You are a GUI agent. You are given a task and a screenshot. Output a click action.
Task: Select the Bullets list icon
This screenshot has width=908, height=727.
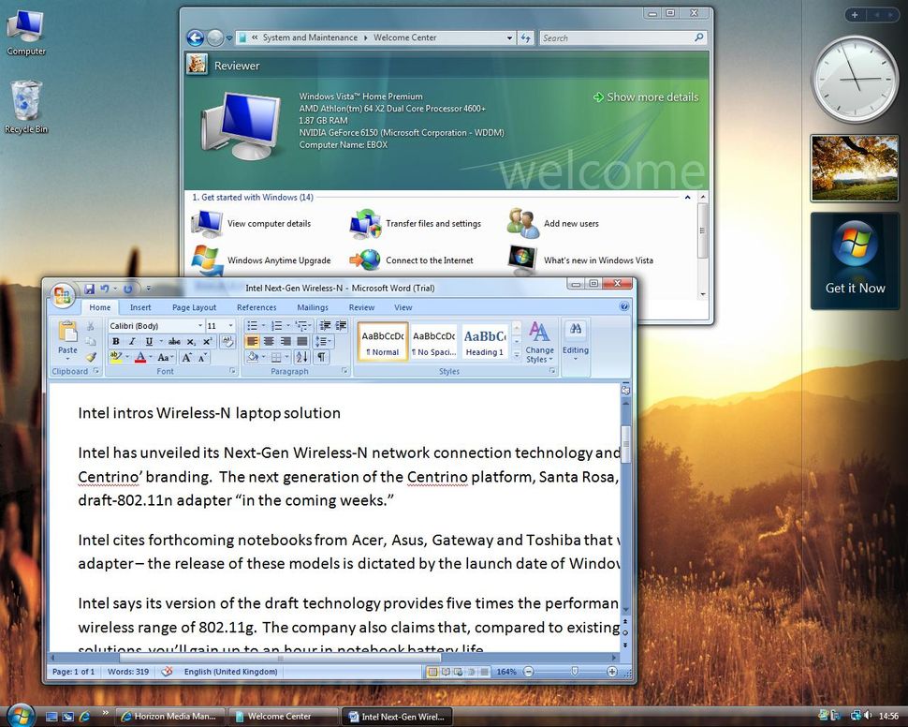tap(254, 323)
